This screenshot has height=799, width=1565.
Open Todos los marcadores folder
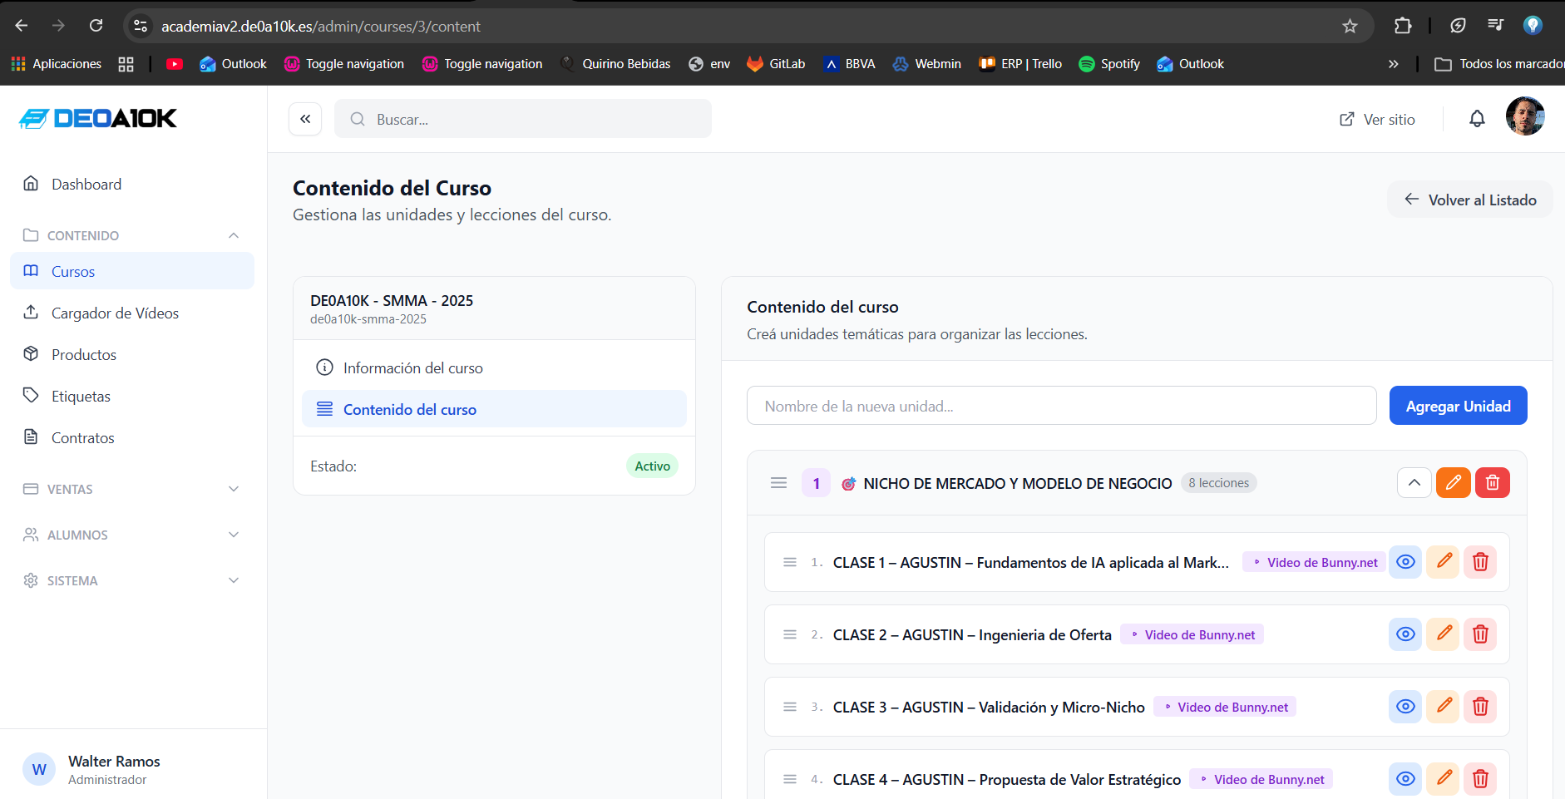1498,64
